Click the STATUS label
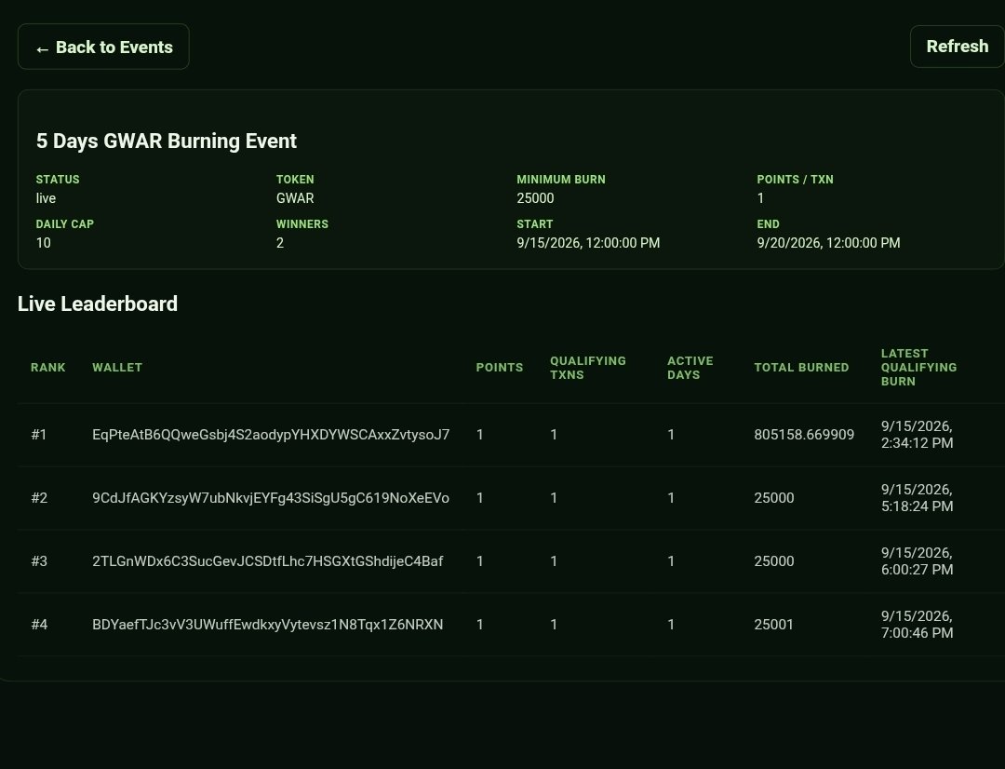This screenshot has width=1005, height=769. point(58,180)
